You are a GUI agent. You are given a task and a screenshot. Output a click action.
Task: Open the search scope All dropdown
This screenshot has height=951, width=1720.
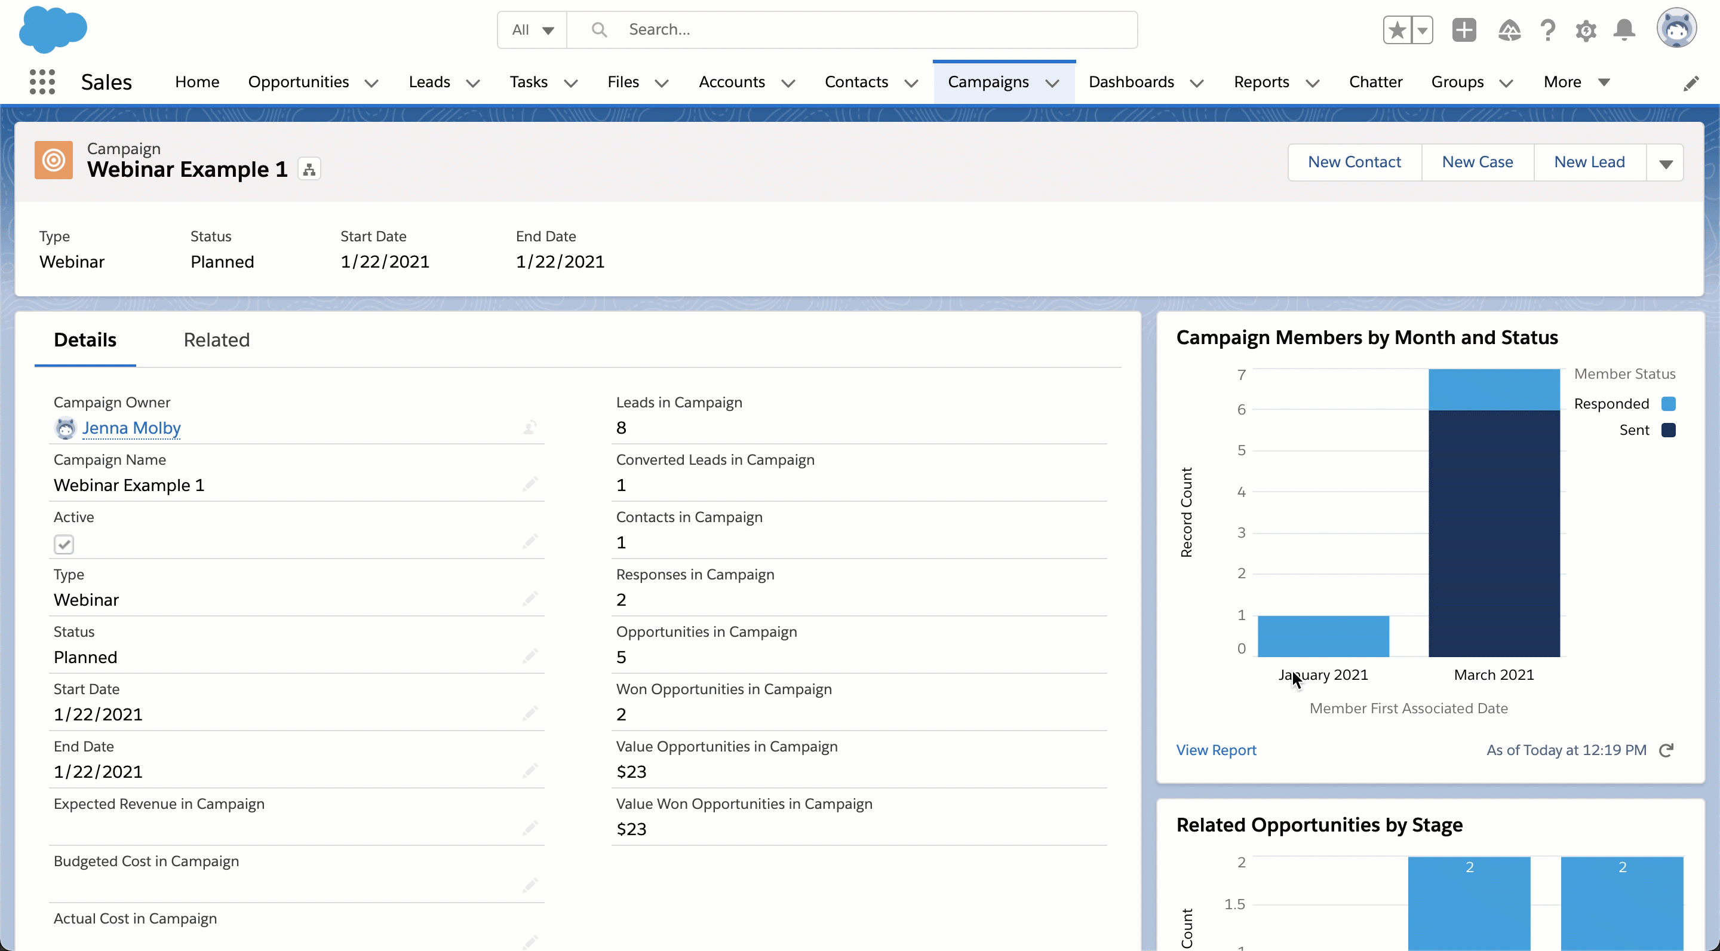(x=531, y=29)
